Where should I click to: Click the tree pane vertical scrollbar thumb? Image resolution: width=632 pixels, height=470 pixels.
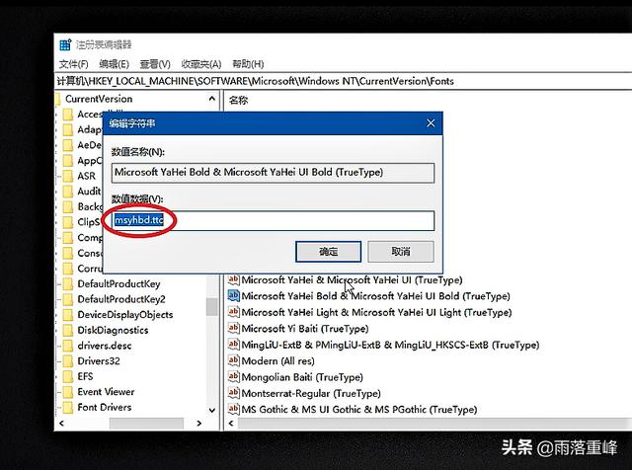pos(212,307)
